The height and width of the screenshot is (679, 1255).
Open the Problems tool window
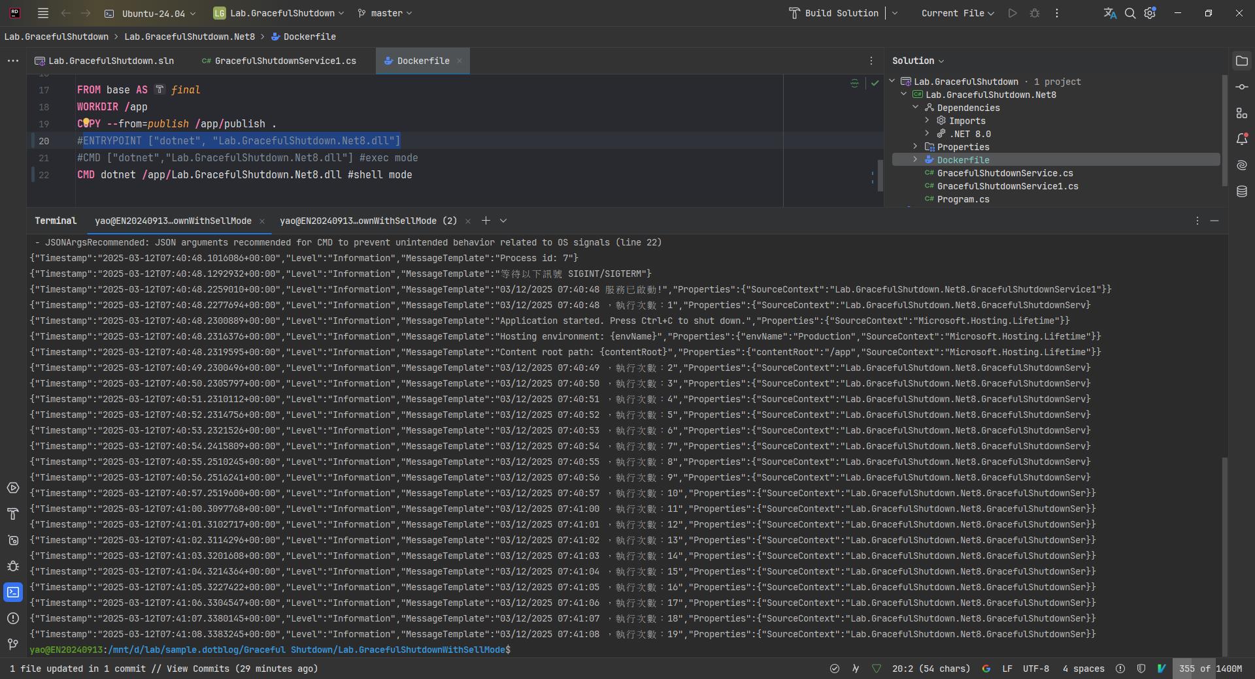[x=13, y=618]
